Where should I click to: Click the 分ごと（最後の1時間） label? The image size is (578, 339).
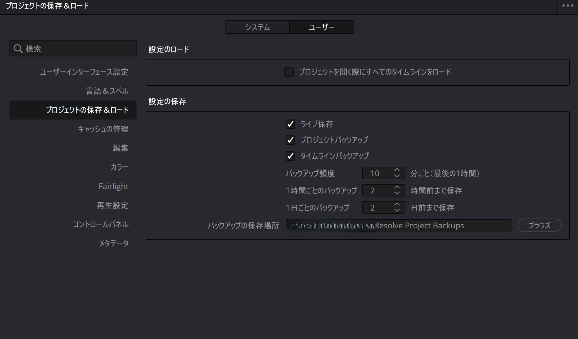tap(445, 173)
